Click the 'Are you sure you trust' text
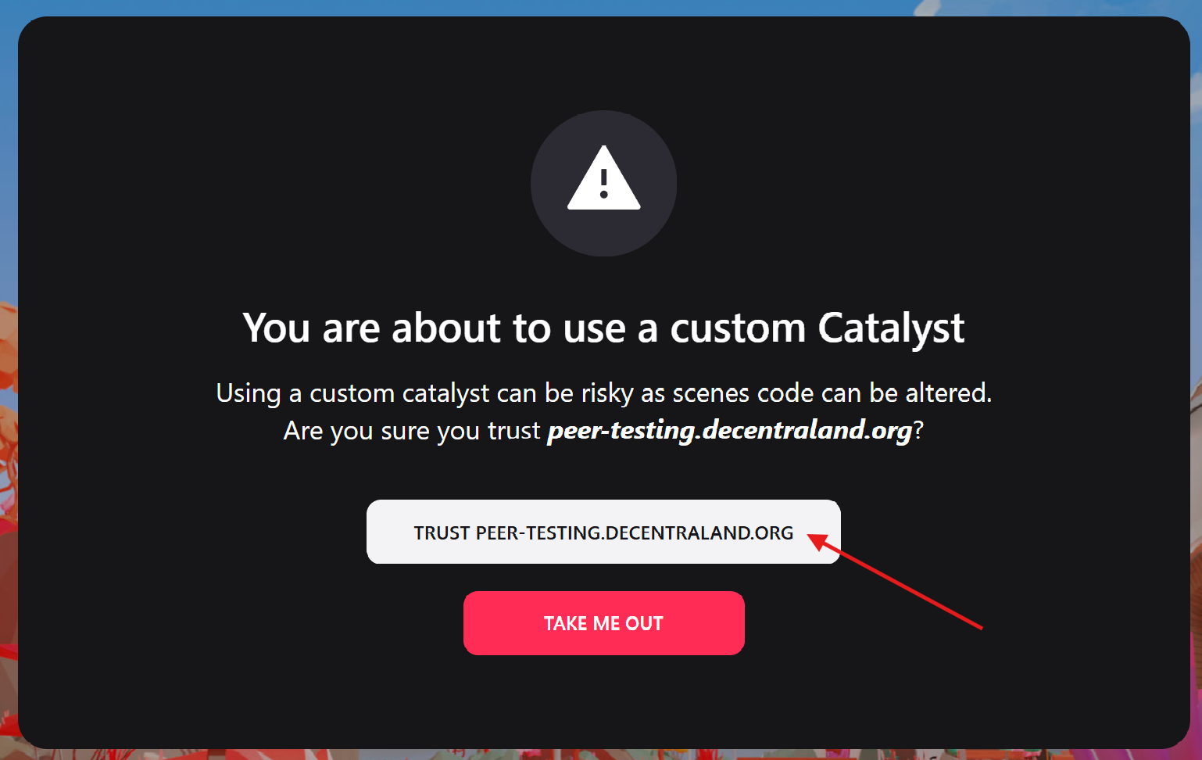 coord(412,431)
